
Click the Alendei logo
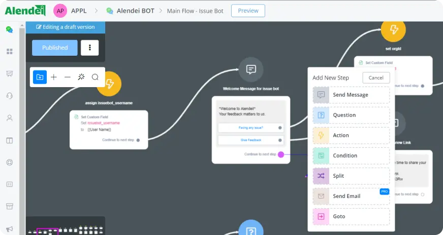(x=25, y=11)
